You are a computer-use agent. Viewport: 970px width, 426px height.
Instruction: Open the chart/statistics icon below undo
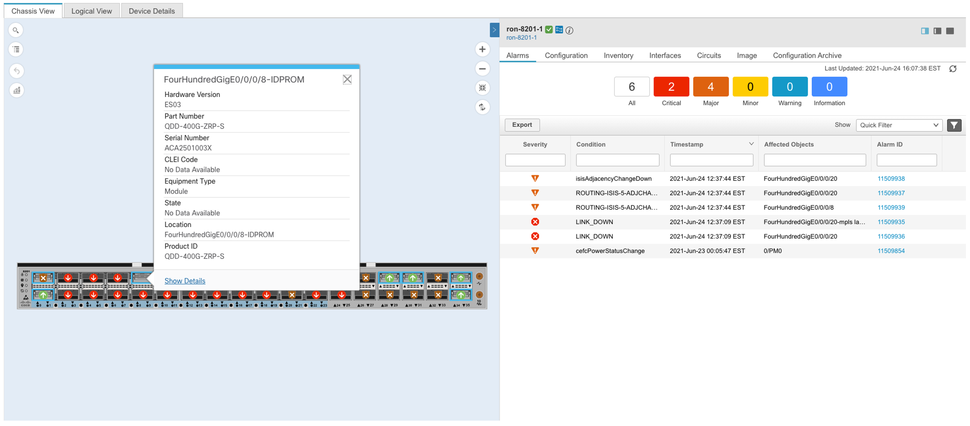pos(16,90)
